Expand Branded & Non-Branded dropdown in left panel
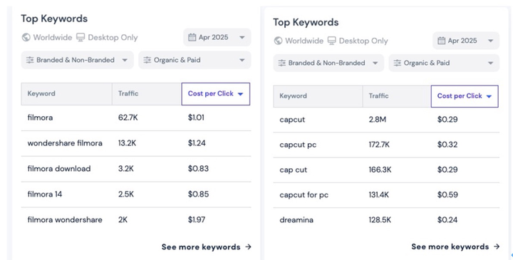 [77, 60]
